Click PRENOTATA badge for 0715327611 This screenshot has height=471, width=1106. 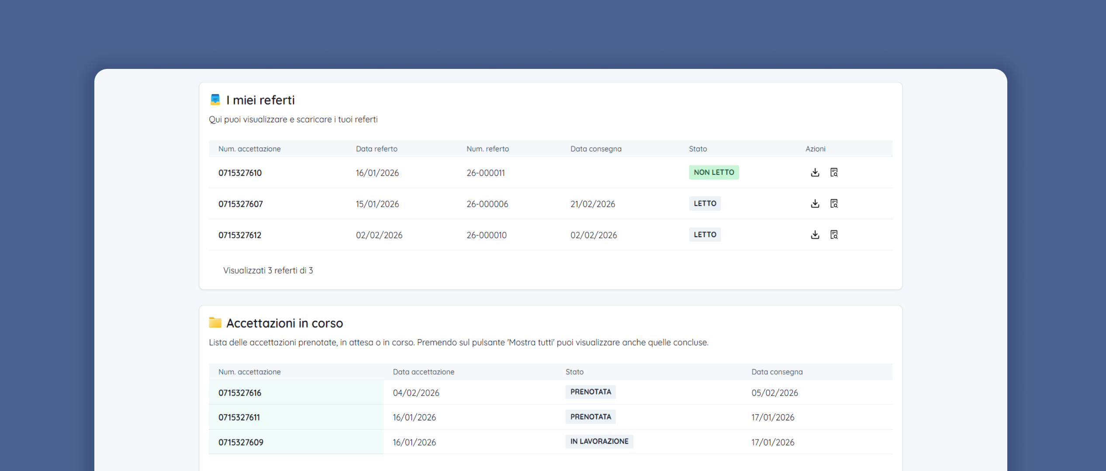pos(591,417)
